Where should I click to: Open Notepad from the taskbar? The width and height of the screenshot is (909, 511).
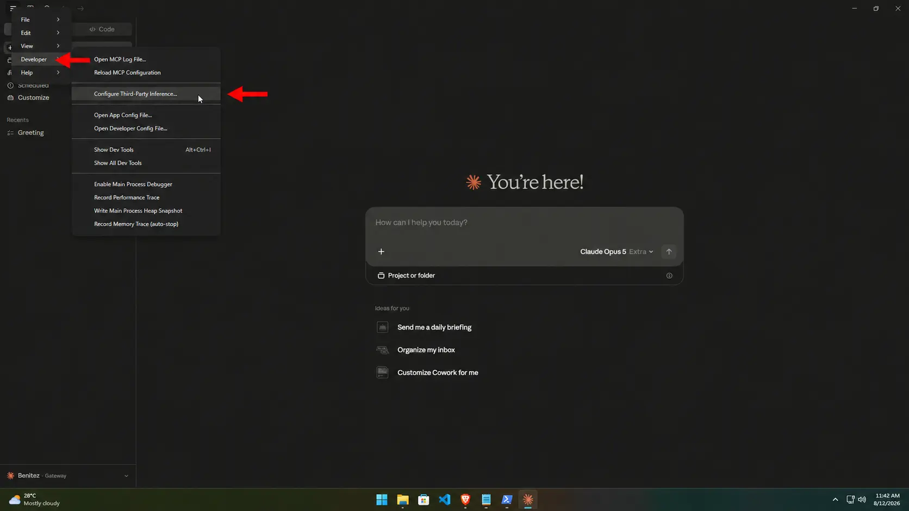pos(486,500)
